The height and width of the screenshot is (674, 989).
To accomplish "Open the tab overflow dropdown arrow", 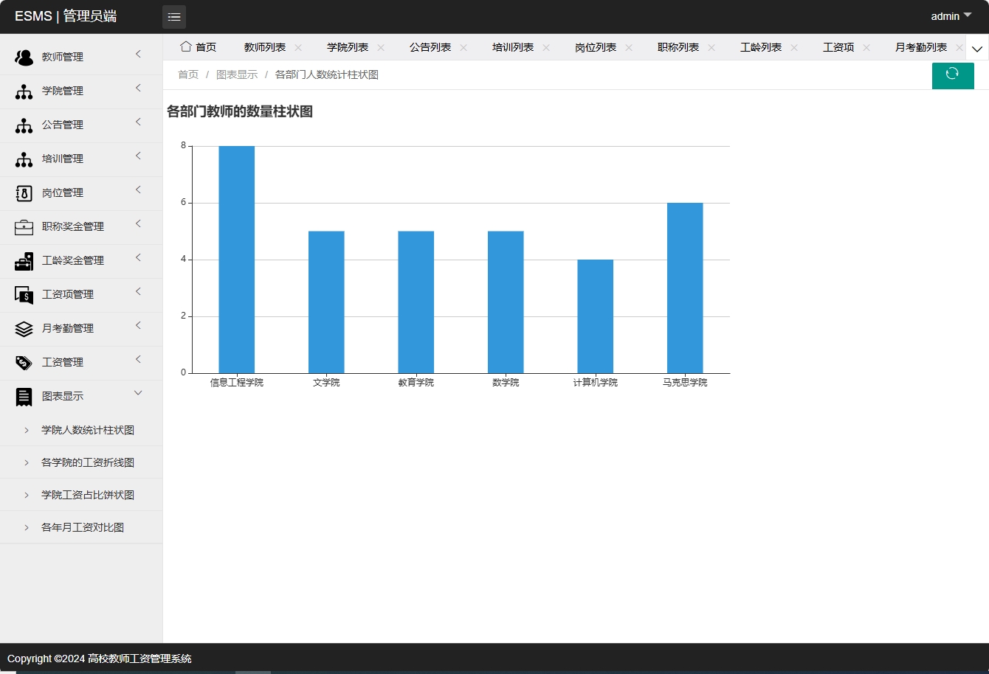I will click(x=977, y=47).
